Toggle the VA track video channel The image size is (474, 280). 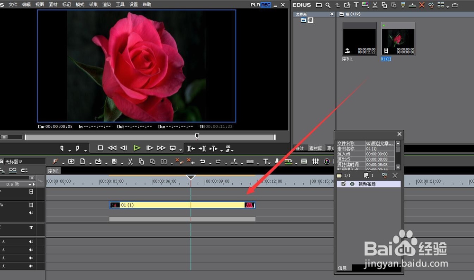pyautogui.click(x=31, y=205)
